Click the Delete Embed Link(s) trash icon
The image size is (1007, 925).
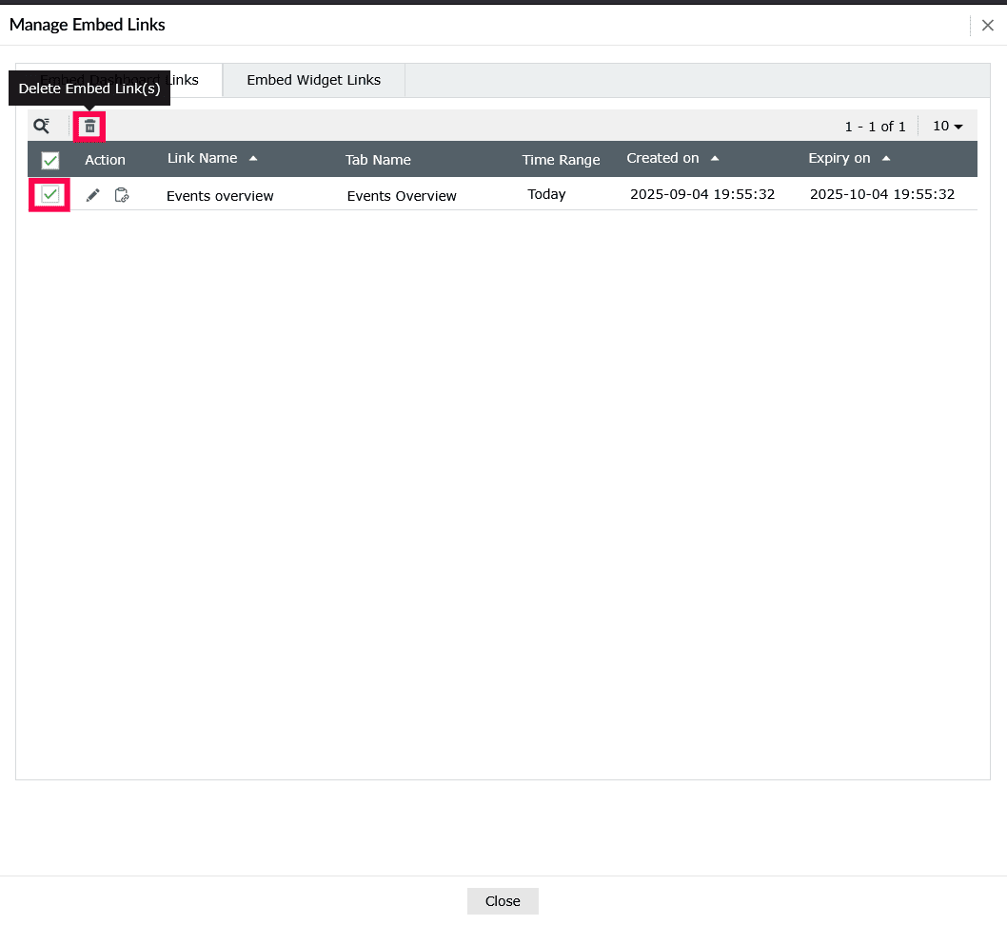click(89, 125)
